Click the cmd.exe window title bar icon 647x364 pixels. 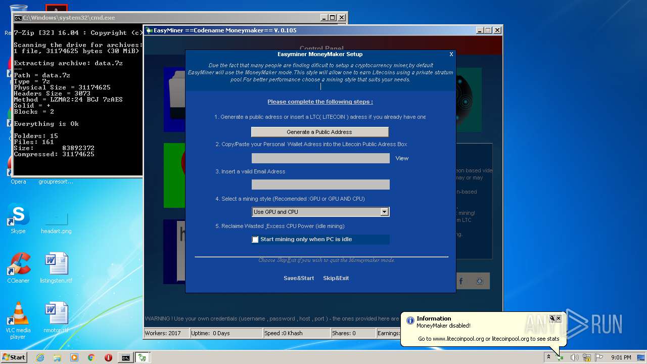click(x=18, y=18)
